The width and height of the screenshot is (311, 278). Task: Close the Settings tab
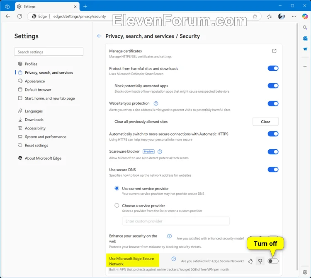(75, 7)
